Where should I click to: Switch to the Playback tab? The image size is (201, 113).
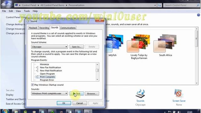point(33,28)
